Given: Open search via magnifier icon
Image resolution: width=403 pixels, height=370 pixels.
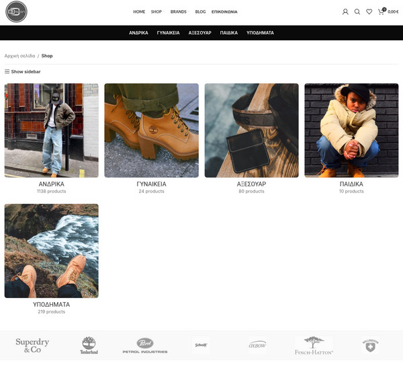Looking at the screenshot, I should [x=357, y=12].
